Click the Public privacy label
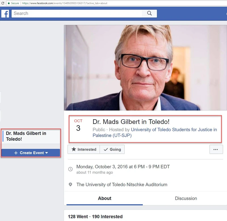 99,130
